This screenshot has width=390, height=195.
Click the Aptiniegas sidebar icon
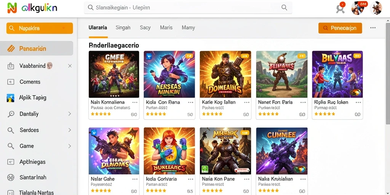click(x=11, y=162)
